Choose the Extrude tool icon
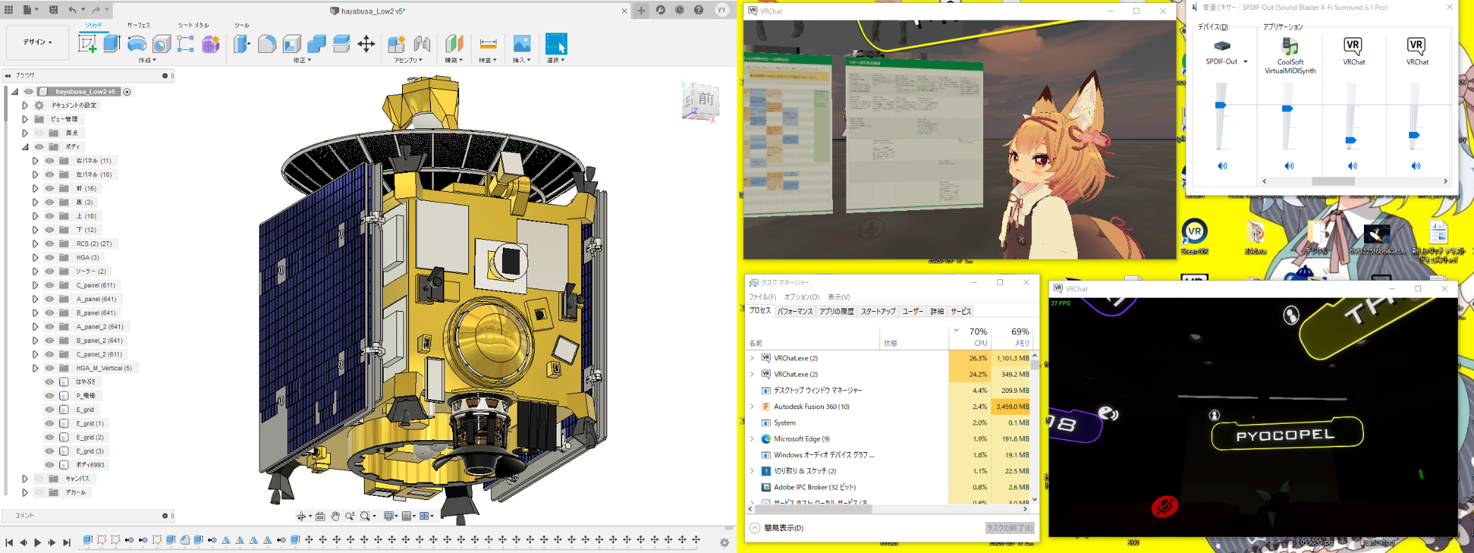The height and width of the screenshot is (553, 1474). [111, 44]
